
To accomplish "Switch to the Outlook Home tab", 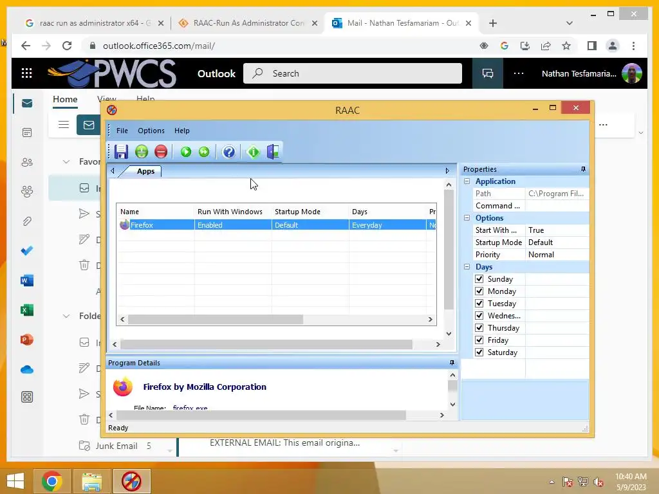I will [x=65, y=100].
